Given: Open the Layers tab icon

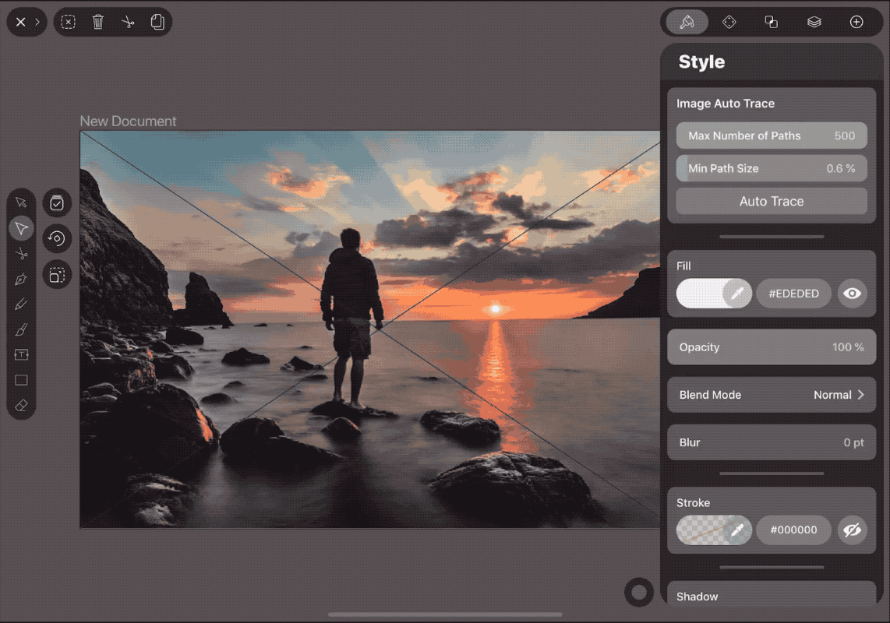Looking at the screenshot, I should [814, 22].
